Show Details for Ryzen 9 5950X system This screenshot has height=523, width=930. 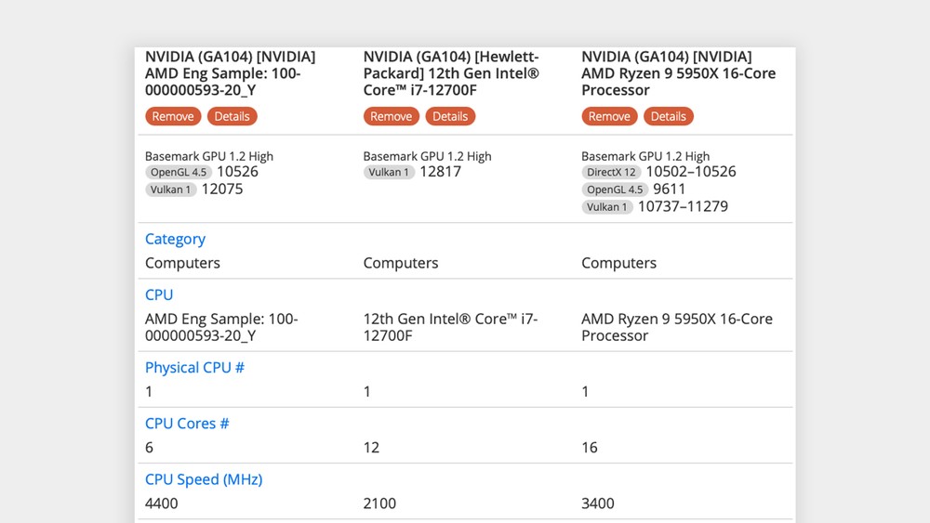pyautogui.click(x=668, y=116)
